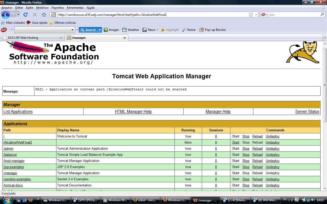The image size is (327, 204).
Task: Open the Editar menu
Action: [19, 8]
